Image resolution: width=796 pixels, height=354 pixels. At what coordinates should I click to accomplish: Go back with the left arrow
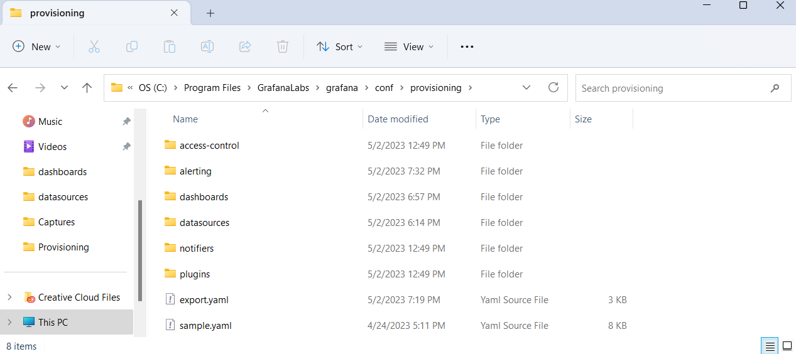pyautogui.click(x=13, y=88)
